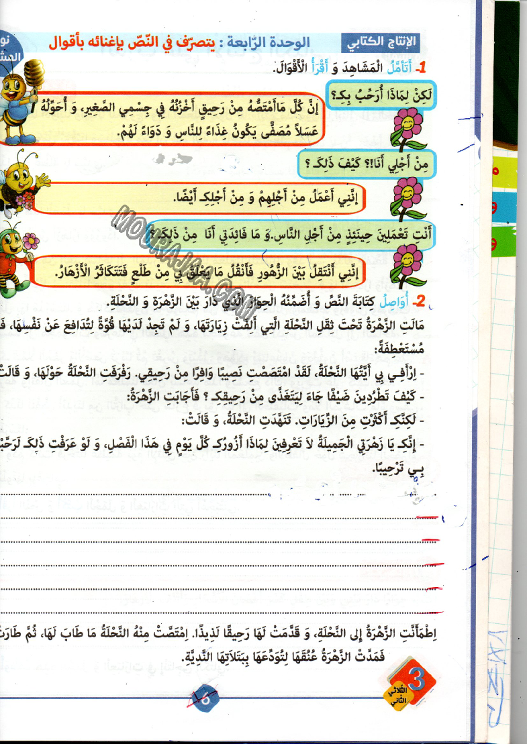Click the blue speech bubble 'لكن لماذا أرحّب بك؟'
The width and height of the screenshot is (527, 744).
[x=381, y=95]
